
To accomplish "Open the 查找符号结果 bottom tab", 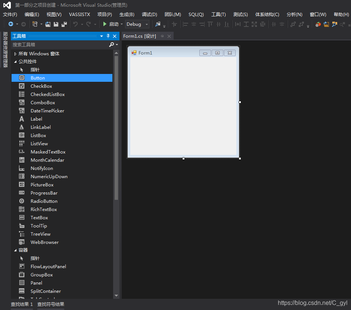I will [x=50, y=304].
